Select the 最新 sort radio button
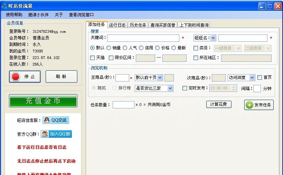The width and height of the screenshot is (283, 175). coord(173,48)
